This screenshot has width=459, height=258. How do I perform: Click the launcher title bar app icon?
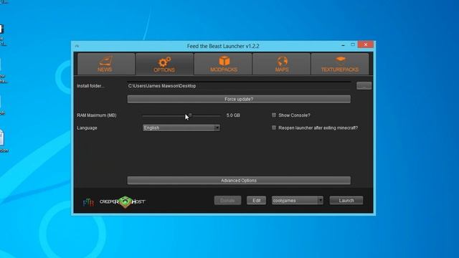77,46
